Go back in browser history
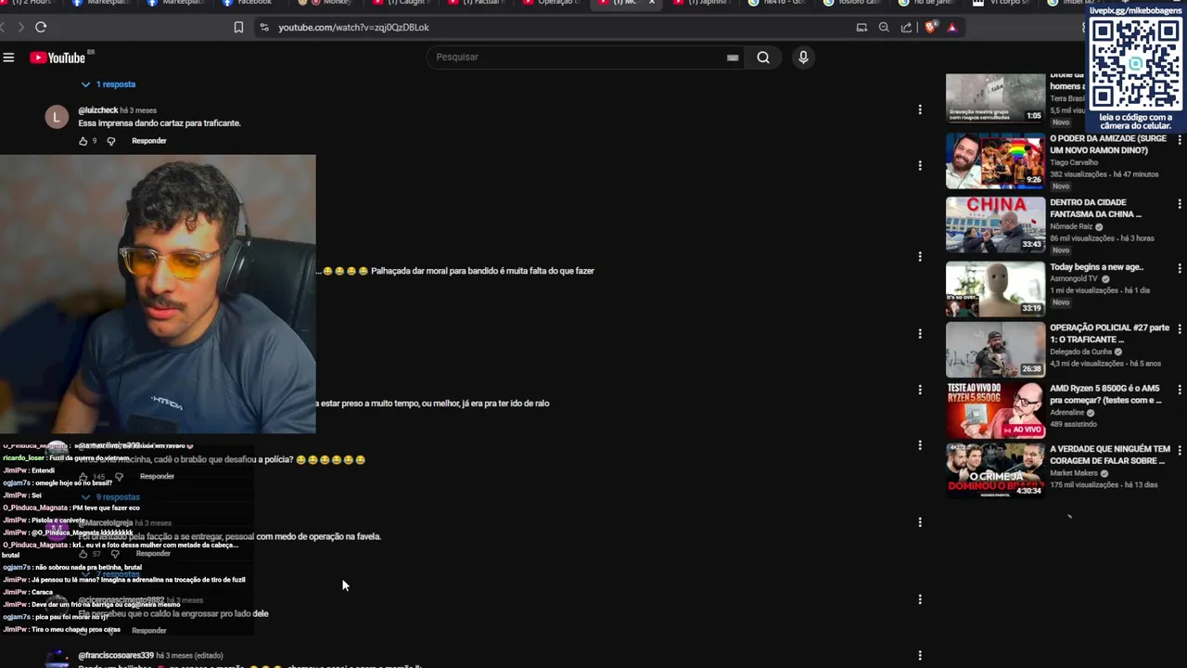 [x=3, y=27]
